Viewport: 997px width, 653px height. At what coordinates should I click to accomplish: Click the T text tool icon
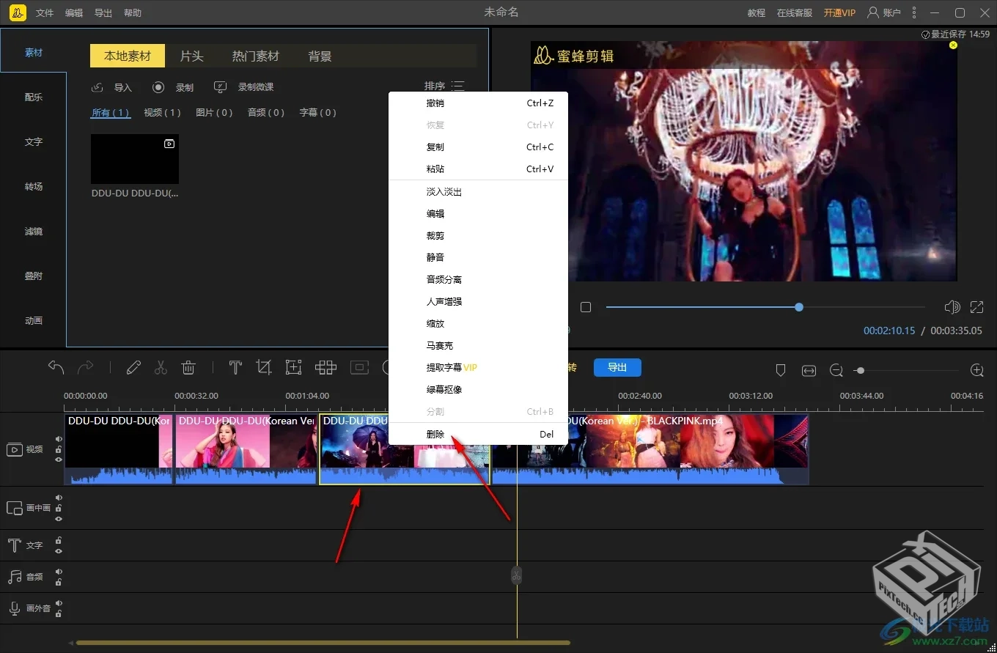pos(235,367)
